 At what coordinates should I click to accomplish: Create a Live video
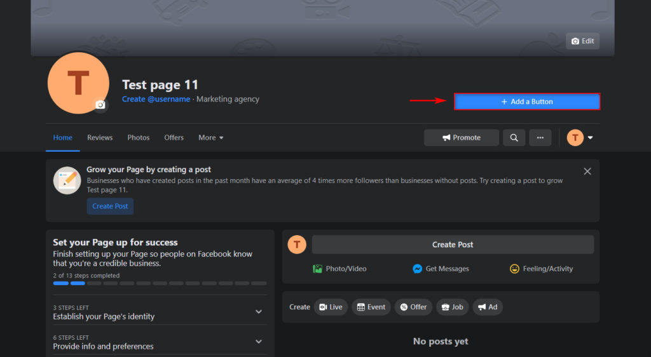coord(331,307)
